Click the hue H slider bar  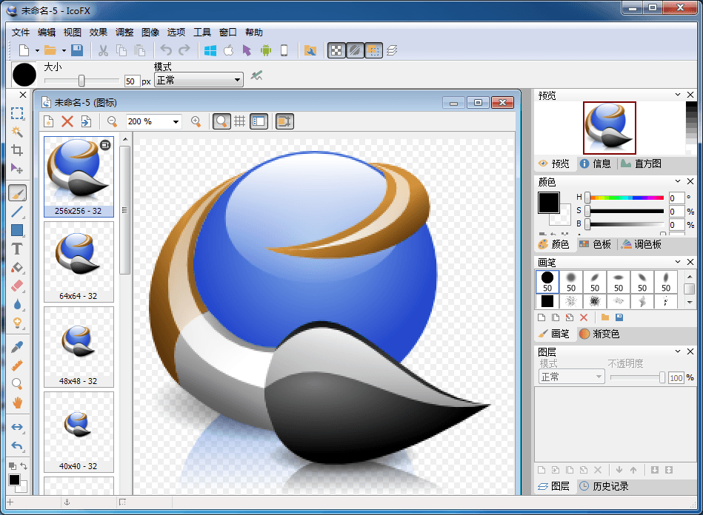pos(625,198)
